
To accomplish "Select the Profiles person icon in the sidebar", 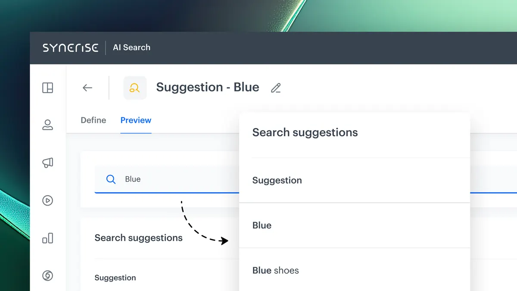I will (x=48, y=125).
